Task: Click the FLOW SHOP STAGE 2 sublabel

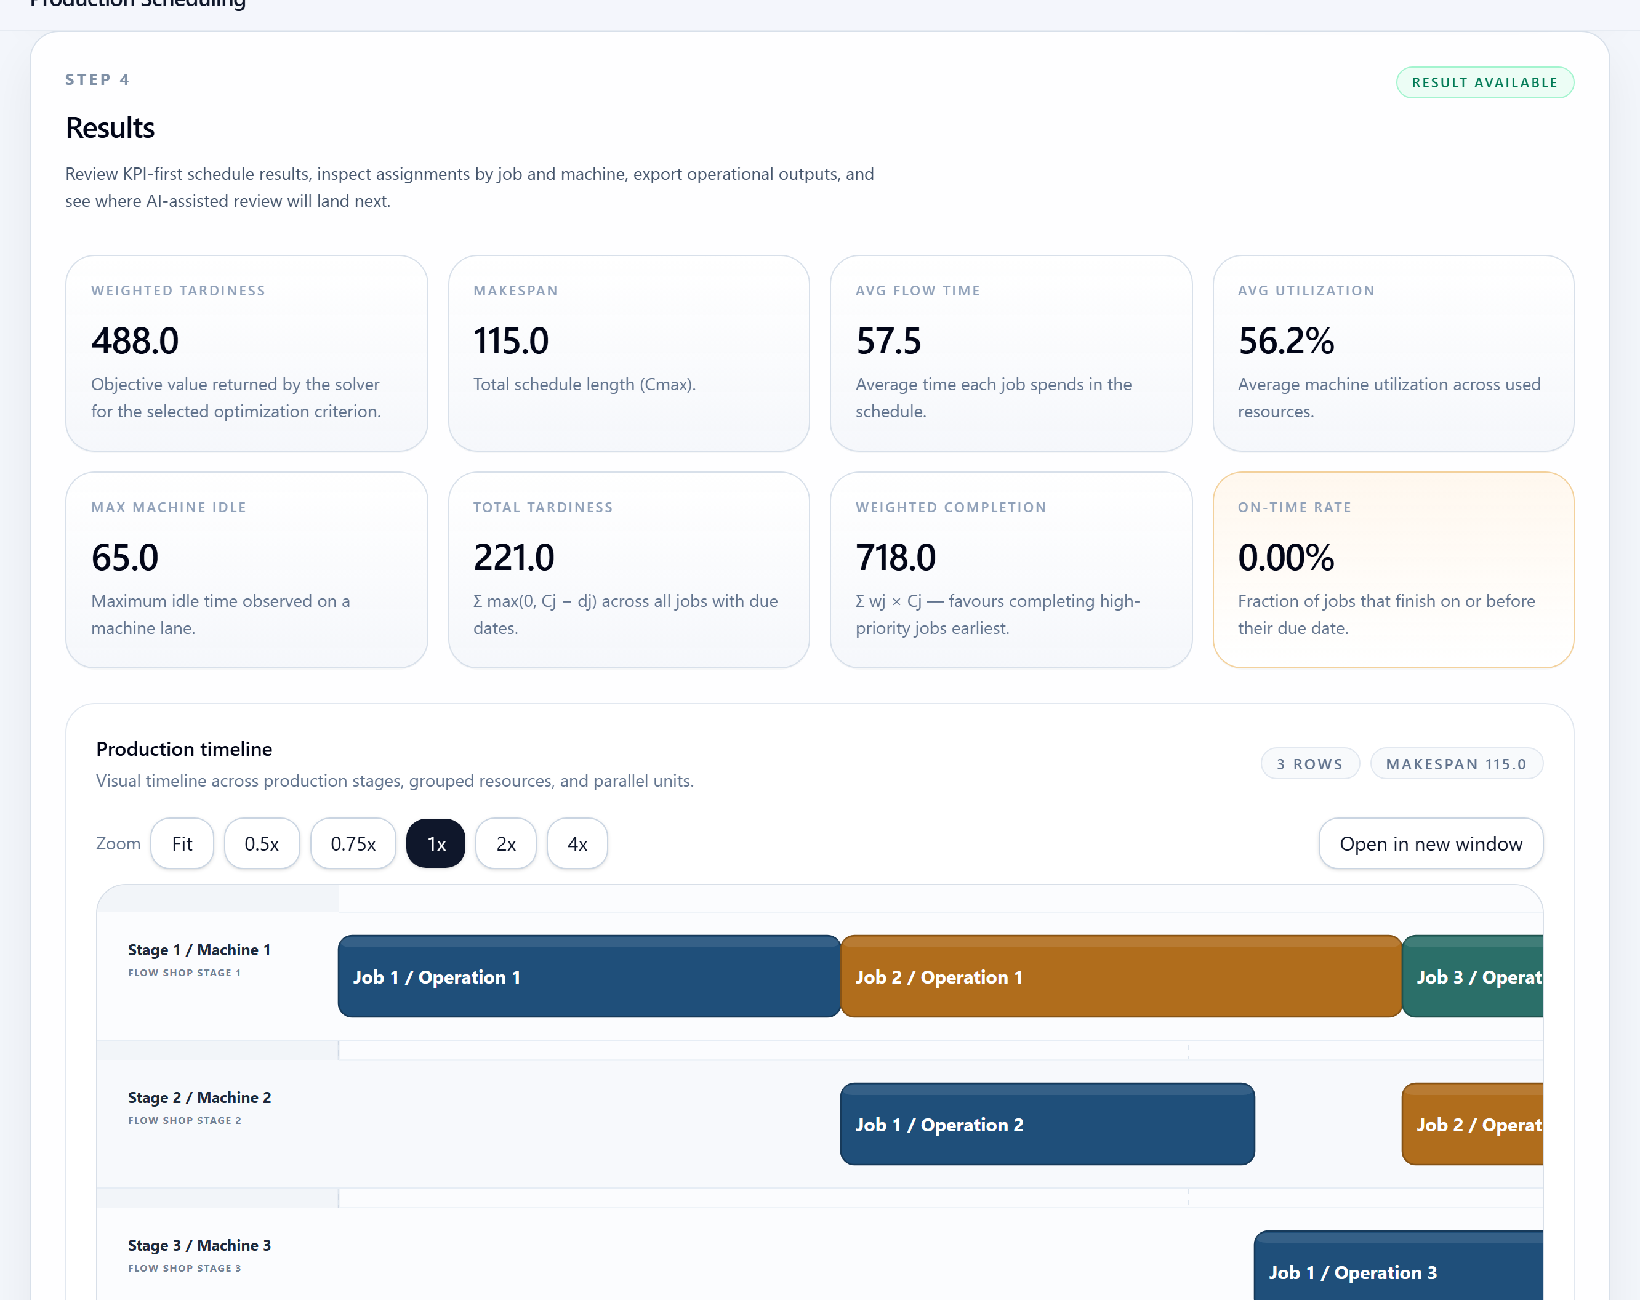Action: (184, 1120)
